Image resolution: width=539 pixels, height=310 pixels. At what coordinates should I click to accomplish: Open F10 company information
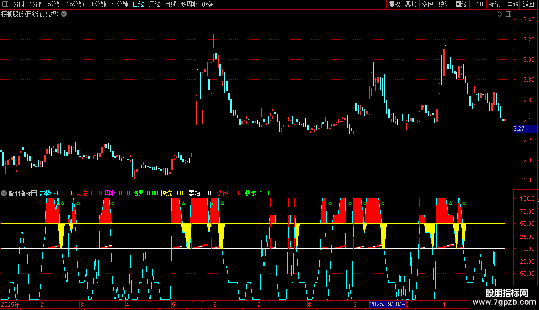[x=478, y=4]
